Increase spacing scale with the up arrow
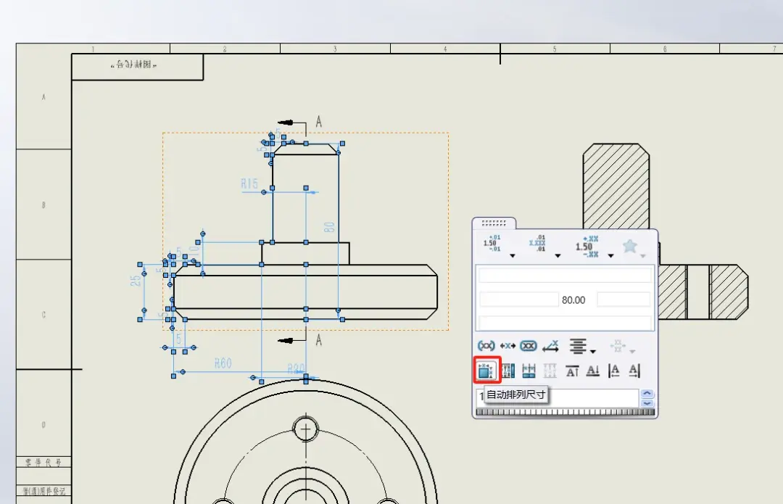 pyautogui.click(x=647, y=394)
